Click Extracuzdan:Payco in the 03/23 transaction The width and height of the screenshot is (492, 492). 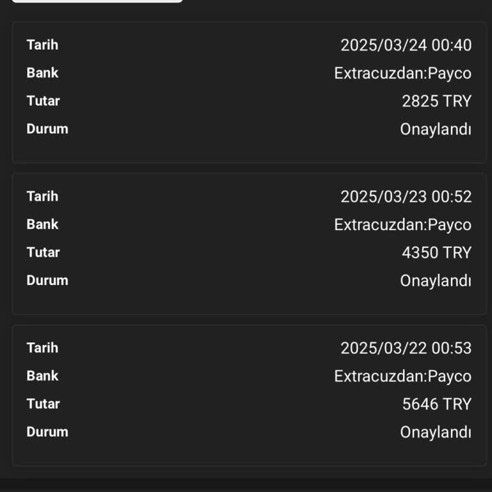402,225
